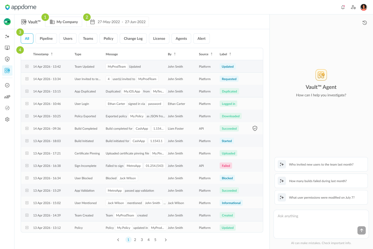373x249 pixels.
Task: Open the team members sidebar icon
Action: click(x=7, y=97)
